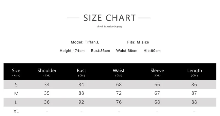Click the Bust column header
220x116 pixels.
[x=81, y=72]
